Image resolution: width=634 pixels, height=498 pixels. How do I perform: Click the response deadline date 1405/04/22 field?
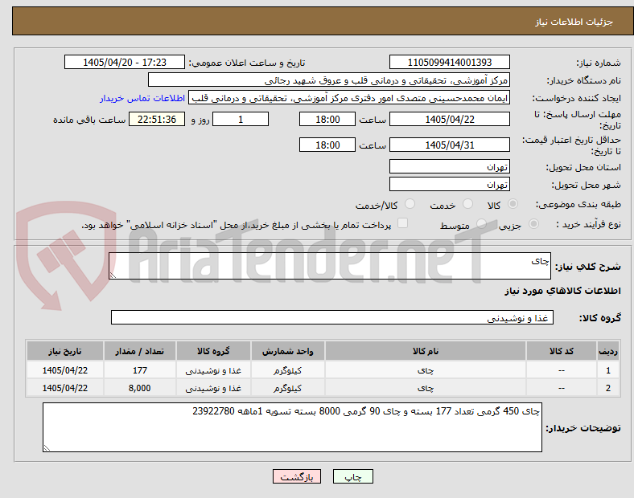point(449,119)
